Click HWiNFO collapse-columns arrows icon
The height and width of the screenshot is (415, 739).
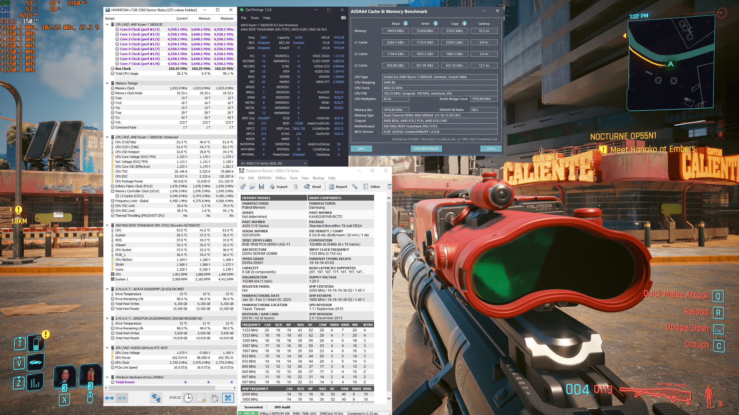pos(122,398)
